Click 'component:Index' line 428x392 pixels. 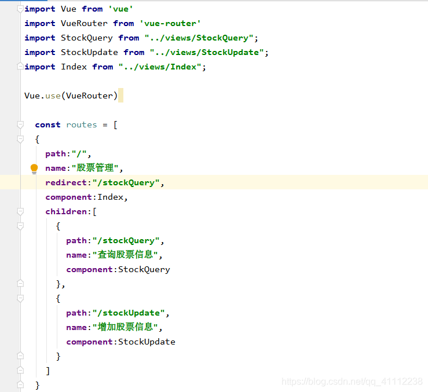(86, 197)
